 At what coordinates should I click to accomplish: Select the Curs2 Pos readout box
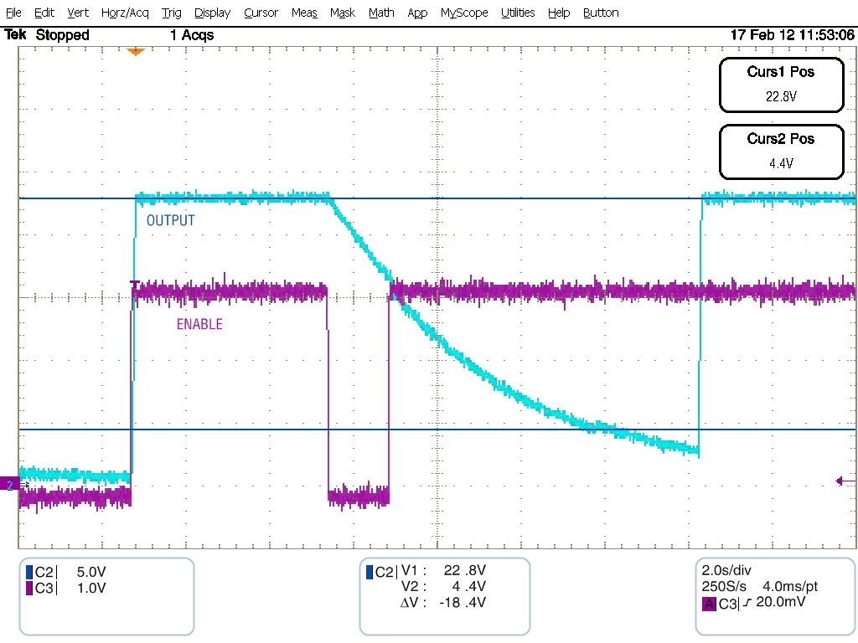pos(781,152)
